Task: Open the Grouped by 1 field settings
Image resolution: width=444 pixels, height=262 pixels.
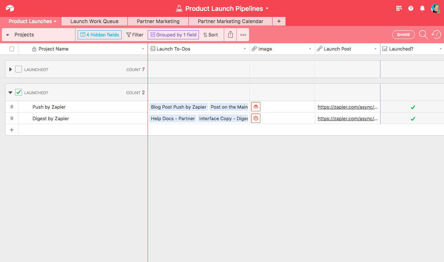Action: click(x=173, y=35)
